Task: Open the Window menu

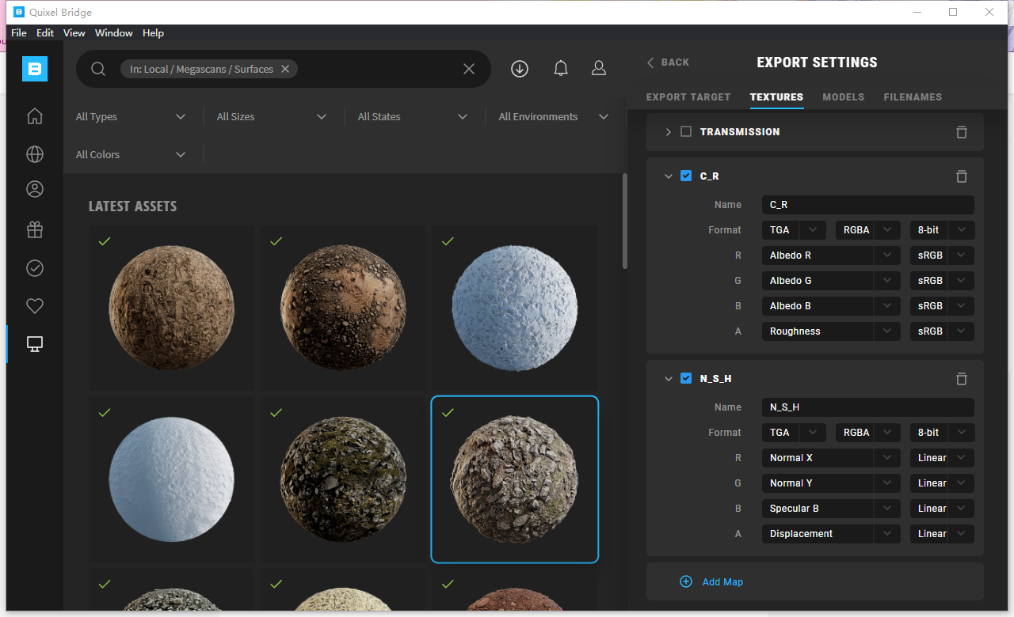Action: tap(113, 33)
